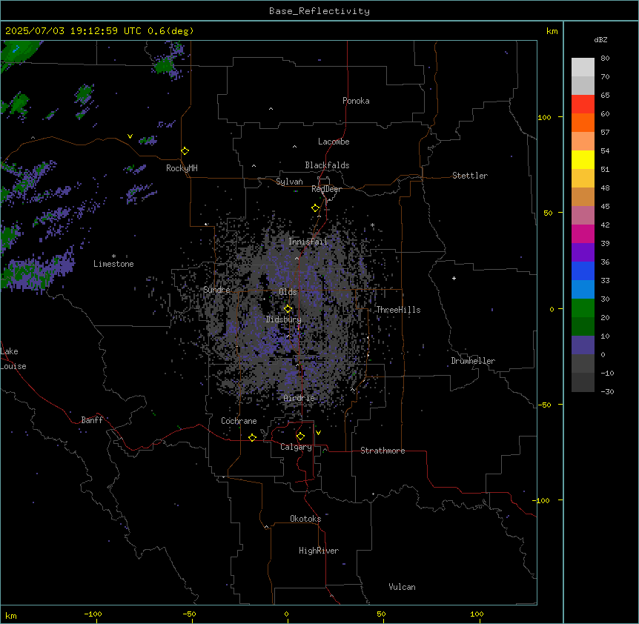The image size is (639, 624).
Task: Pick the indigo 0-10 dBZ legend swatch
Action: [x=583, y=345]
